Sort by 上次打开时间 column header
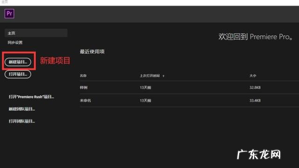The height and width of the screenshot is (168, 299). click(150, 76)
